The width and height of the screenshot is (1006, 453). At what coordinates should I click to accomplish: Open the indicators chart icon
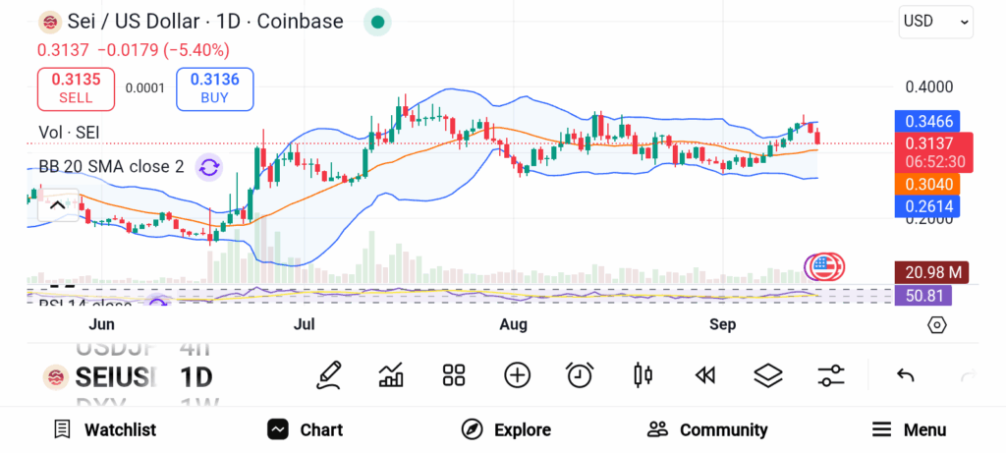pyautogui.click(x=391, y=374)
